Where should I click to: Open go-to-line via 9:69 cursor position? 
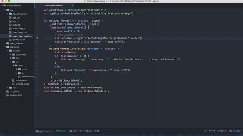coord(97,131)
